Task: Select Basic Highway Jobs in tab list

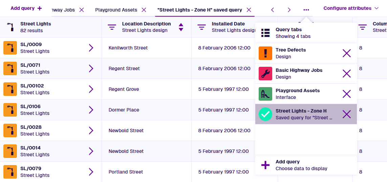Action: 299,74
